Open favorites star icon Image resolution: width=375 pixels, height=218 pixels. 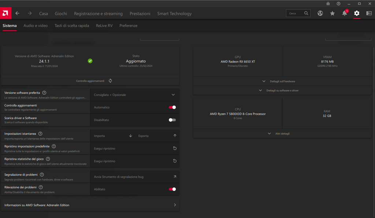coord(332,14)
